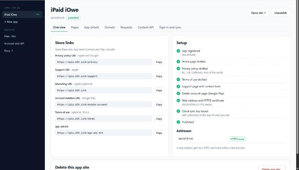Copy the Support URL
The image size is (299, 170).
click(159, 76)
